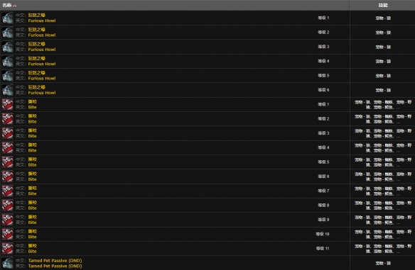Click the Bite rank 11 fangs icon
This screenshot has width=415, height=270.
tap(7, 248)
